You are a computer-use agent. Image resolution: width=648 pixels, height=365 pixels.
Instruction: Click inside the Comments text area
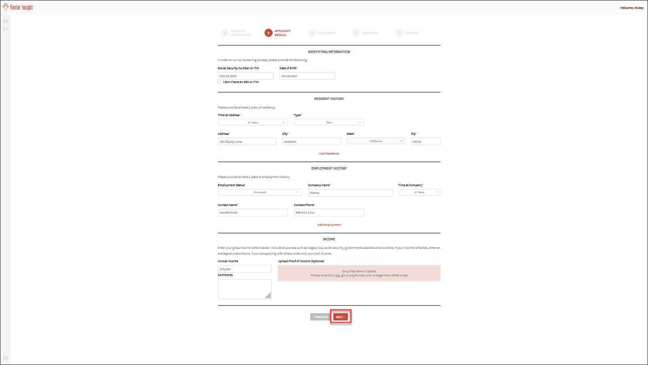(x=245, y=289)
